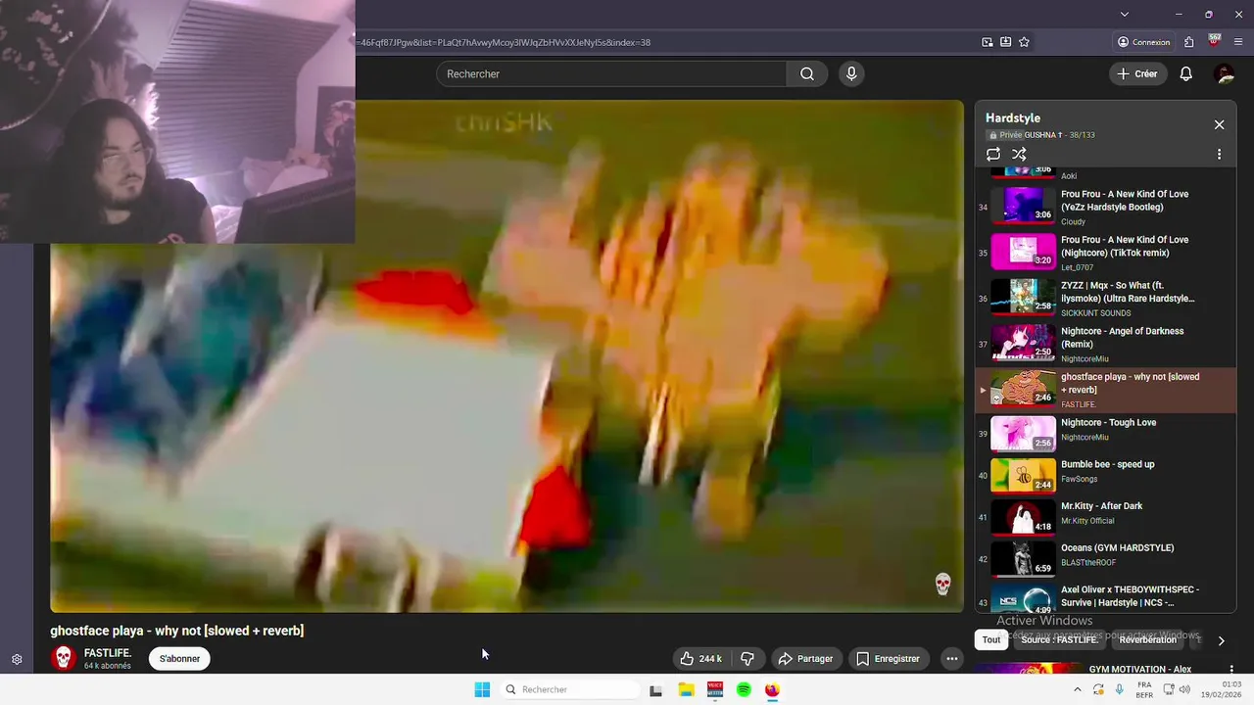
Task: Focus the YouTube Rechercher search field
Action: [x=611, y=73]
